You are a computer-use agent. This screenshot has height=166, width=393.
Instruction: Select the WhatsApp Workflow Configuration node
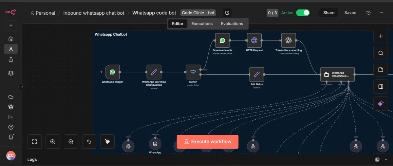pyautogui.click(x=154, y=72)
